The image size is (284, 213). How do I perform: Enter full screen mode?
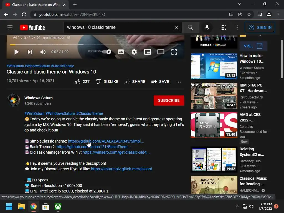coord(174,52)
